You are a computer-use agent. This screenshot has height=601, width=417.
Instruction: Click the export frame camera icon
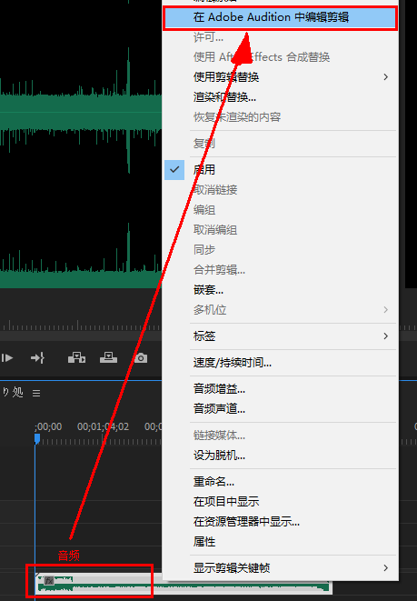(x=141, y=358)
